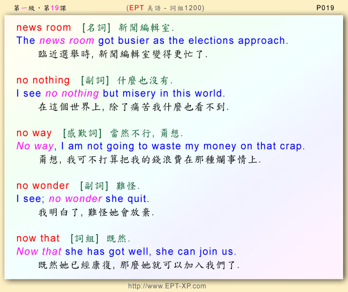Select the red headword "news room"
This screenshot has width=348, height=292.
pos(44,28)
